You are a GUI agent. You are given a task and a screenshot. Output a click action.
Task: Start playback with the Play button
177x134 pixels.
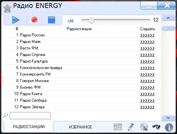(15, 20)
